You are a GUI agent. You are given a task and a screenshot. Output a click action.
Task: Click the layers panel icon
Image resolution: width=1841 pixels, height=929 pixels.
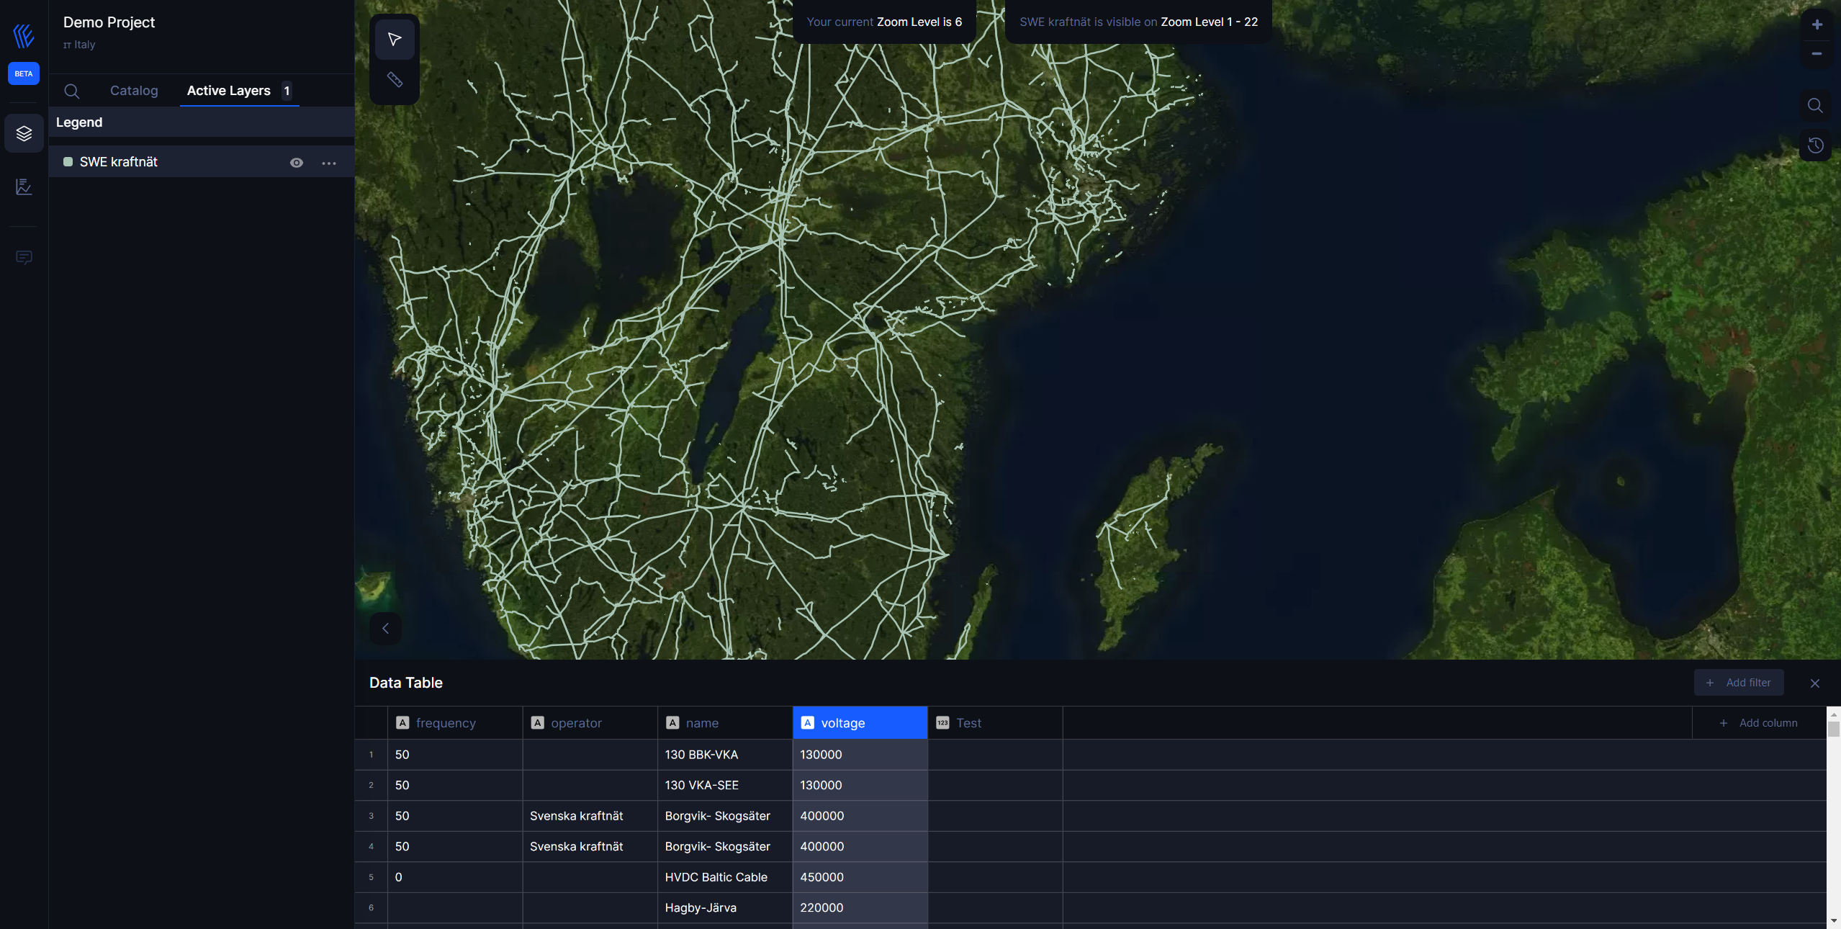(24, 133)
